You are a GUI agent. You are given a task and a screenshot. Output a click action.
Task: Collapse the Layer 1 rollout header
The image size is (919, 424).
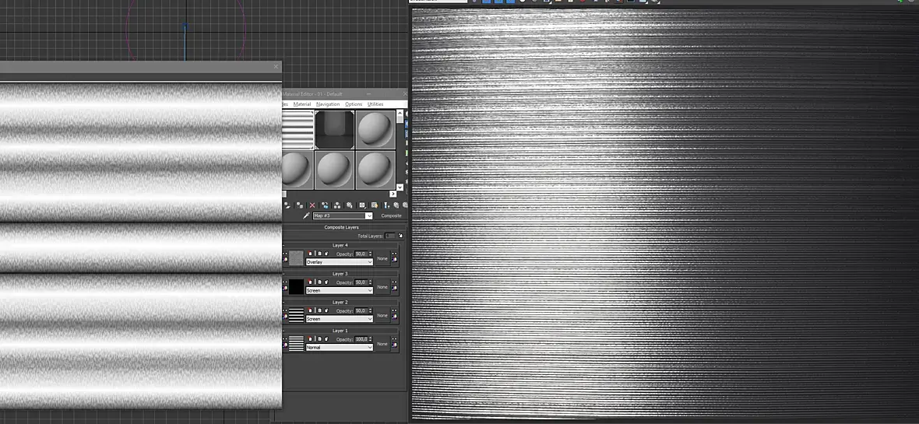340,331
